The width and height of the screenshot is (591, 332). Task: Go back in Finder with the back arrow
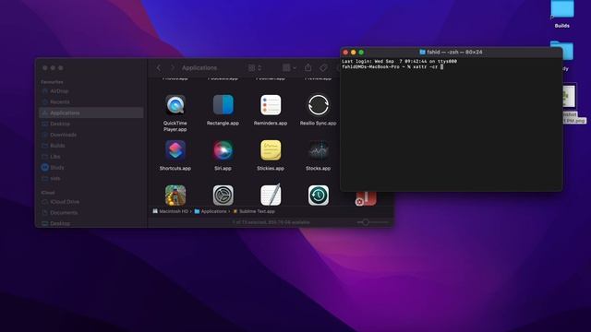[159, 67]
